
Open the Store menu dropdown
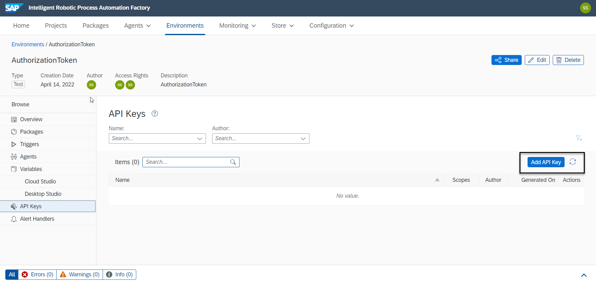click(x=282, y=25)
